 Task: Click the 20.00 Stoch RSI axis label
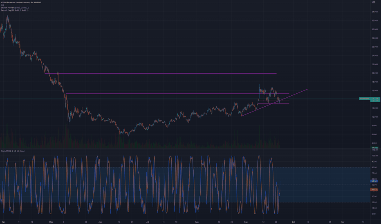pos(374,202)
